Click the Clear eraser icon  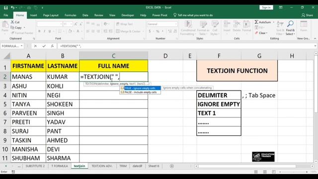click(x=256, y=33)
